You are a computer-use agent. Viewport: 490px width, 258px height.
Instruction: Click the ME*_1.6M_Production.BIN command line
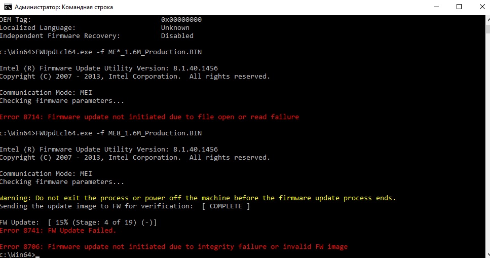[x=101, y=52]
